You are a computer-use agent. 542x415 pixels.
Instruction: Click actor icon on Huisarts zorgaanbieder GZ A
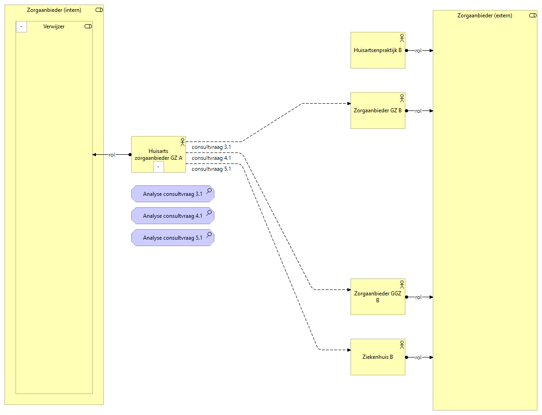point(182,142)
